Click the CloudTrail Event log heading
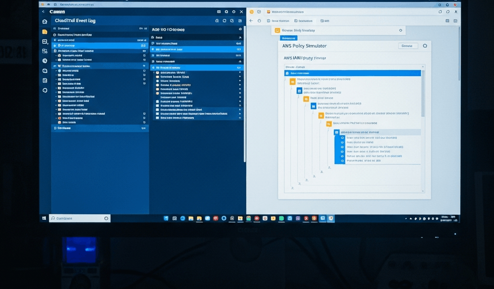This screenshot has width=494, height=289. 75,21
